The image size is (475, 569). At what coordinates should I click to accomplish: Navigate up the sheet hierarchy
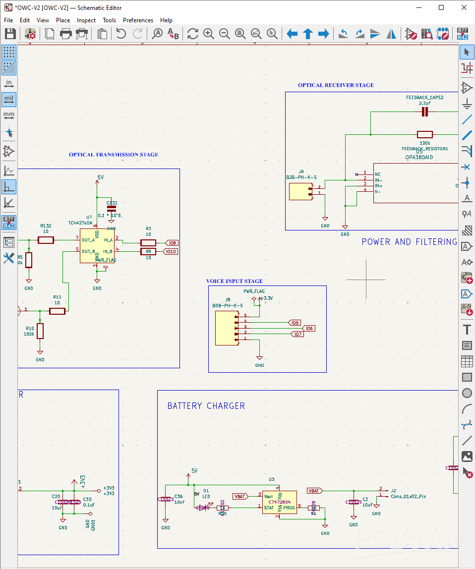307,34
